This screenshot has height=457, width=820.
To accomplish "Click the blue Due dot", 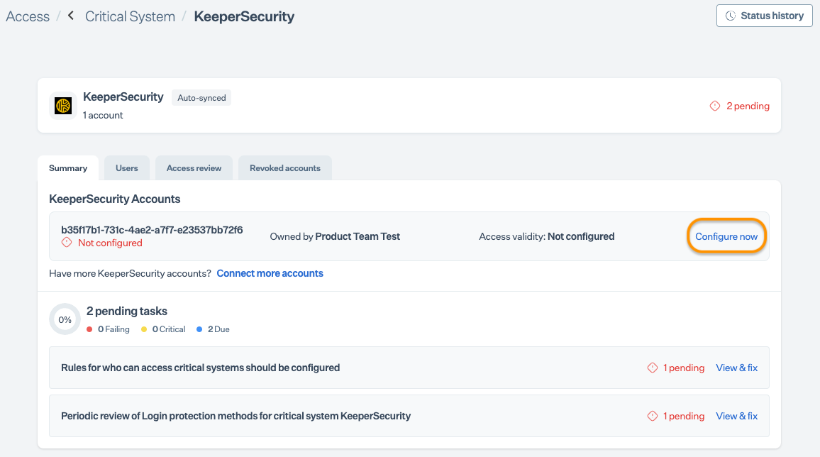I will tap(199, 329).
